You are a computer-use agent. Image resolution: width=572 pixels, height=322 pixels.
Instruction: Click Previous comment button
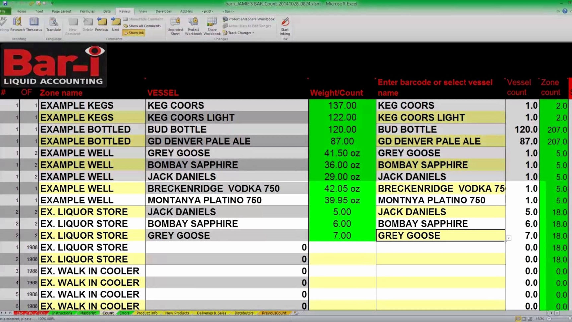(x=102, y=25)
